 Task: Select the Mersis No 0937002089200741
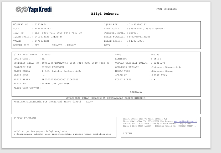(187, 126)
